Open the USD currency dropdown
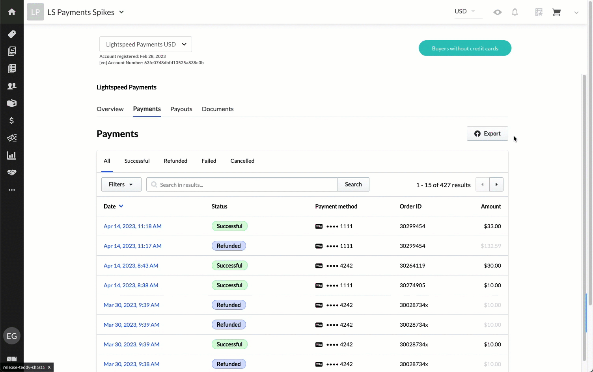 pyautogui.click(x=465, y=11)
